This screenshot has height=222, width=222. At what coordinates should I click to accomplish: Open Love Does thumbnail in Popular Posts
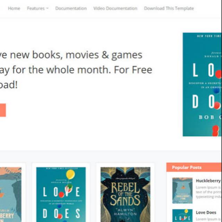[x=182, y=215]
